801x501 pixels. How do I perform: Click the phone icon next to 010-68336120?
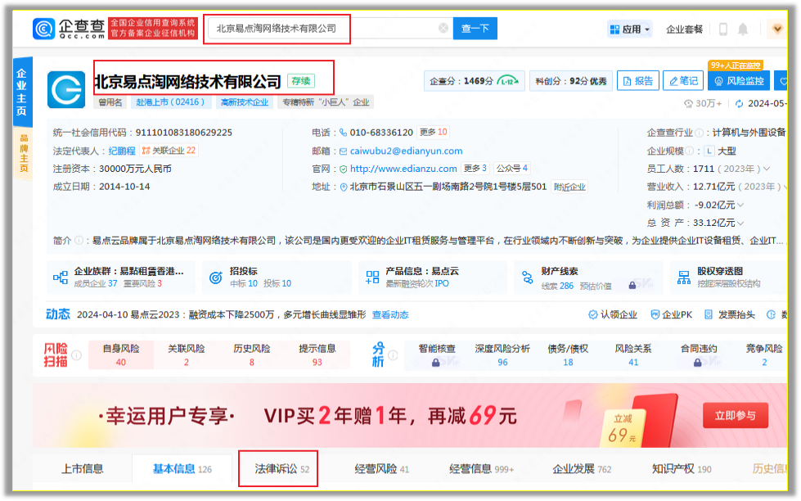343,133
